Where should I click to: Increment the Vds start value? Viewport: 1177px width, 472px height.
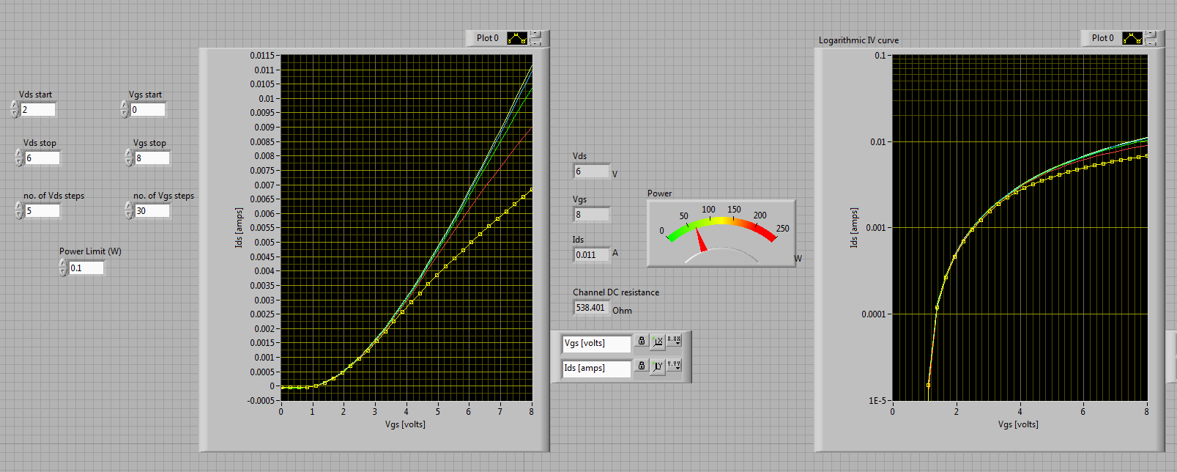[15, 106]
